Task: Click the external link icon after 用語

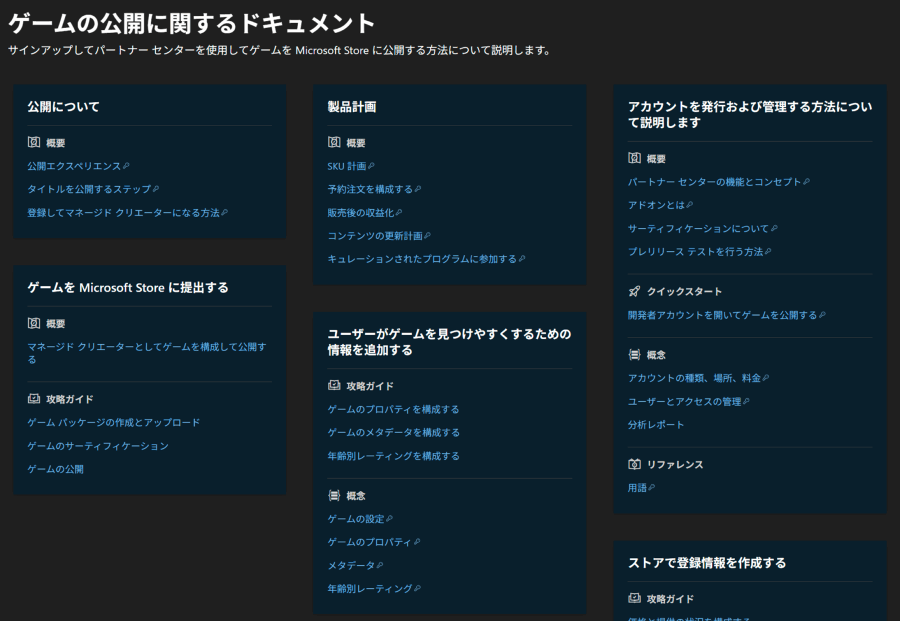Action: point(651,488)
